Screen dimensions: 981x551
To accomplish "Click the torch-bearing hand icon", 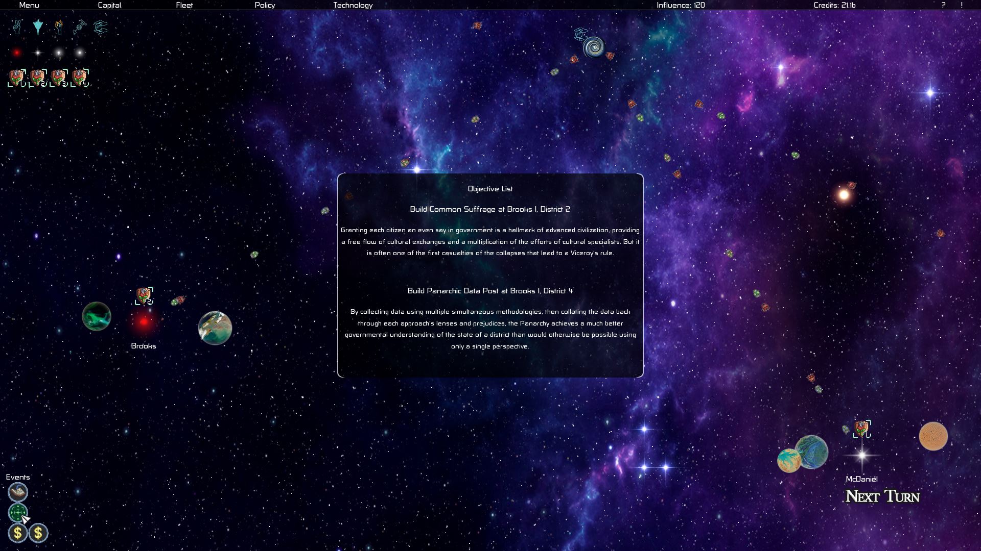I will 58,28.
